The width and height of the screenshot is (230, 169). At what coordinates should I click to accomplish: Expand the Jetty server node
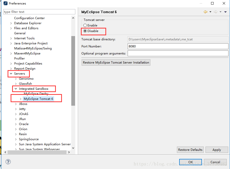click(x=16, y=109)
